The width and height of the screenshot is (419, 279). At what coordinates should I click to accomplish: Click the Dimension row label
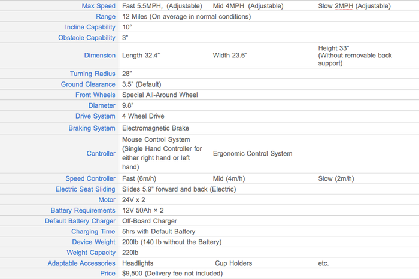[x=100, y=55]
